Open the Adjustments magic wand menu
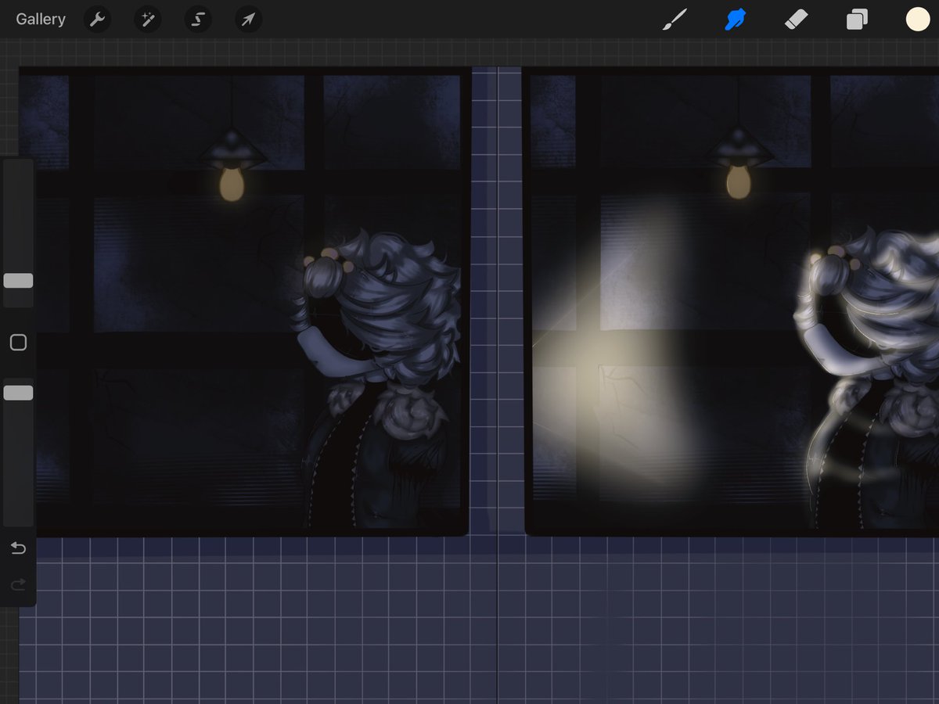Screen dimensions: 939x704 click(147, 20)
